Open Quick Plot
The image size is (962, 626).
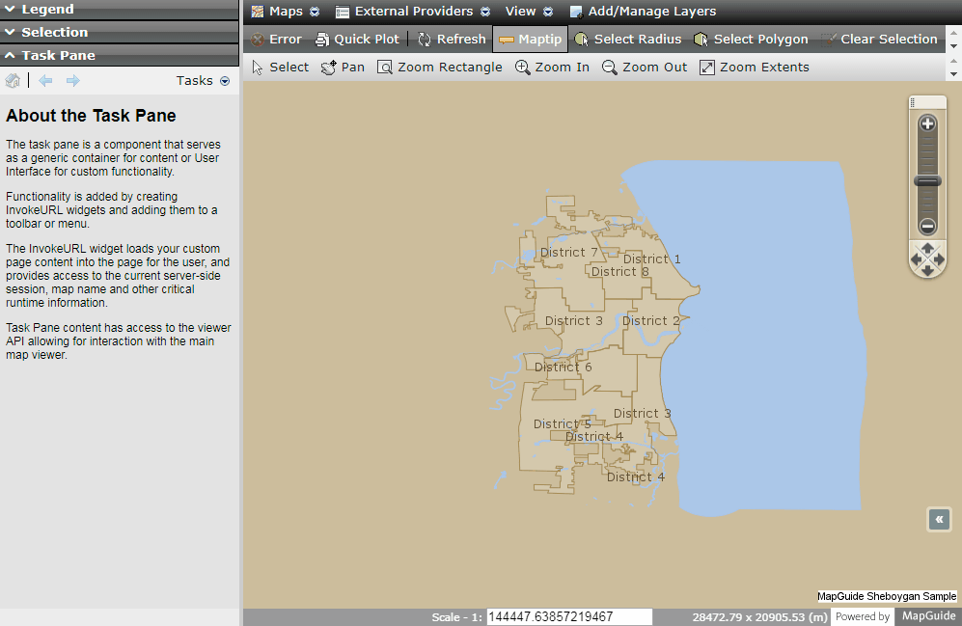click(x=358, y=40)
